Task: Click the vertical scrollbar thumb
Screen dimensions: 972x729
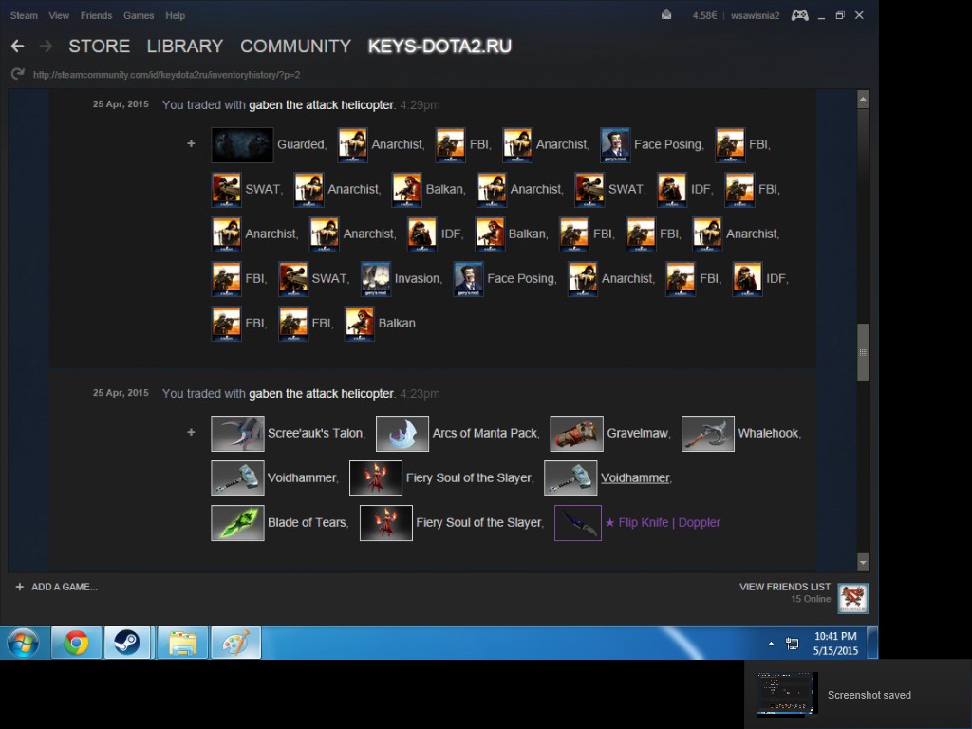Action: 863,352
